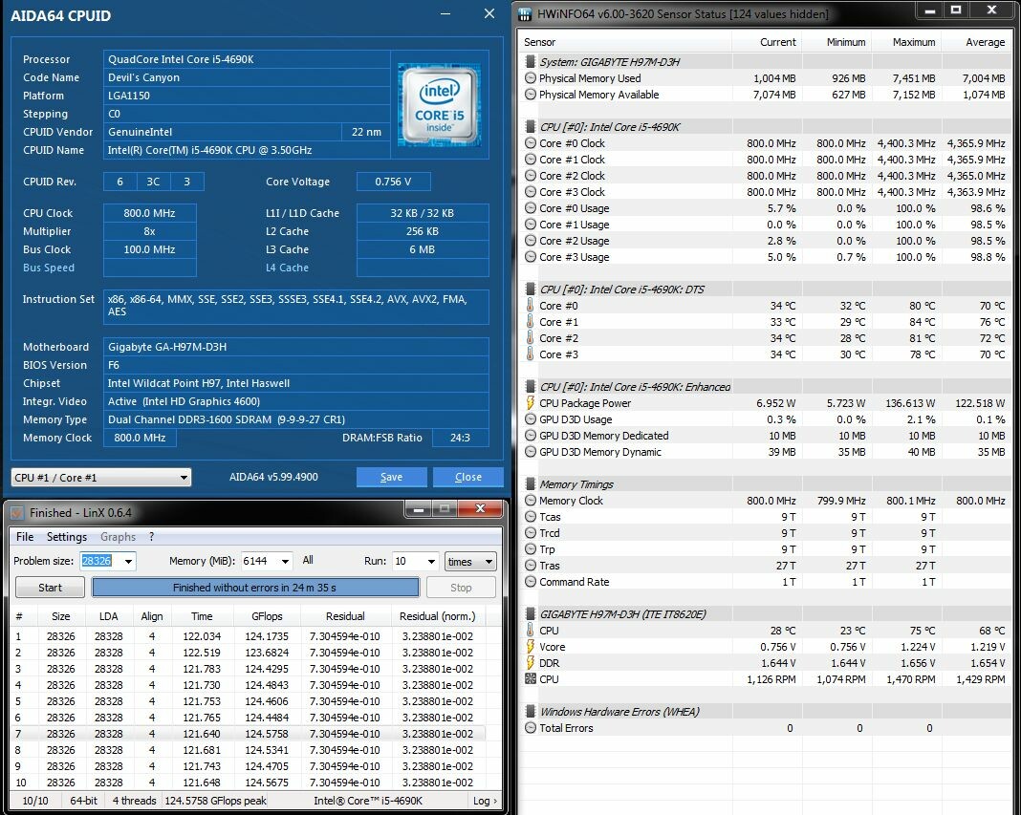The width and height of the screenshot is (1021, 815).
Task: Click the Tcas sensor icon
Action: [x=530, y=517]
